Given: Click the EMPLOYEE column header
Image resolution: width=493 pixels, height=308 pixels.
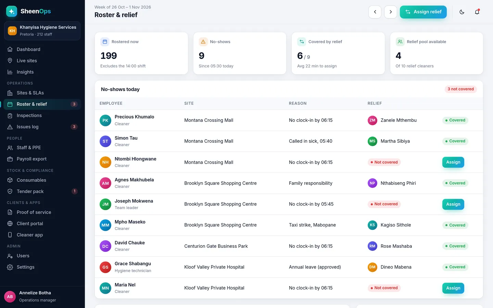Looking at the screenshot, I should (x=111, y=103).
